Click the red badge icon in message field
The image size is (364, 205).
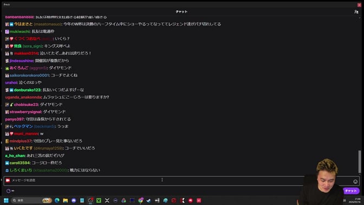[8, 180]
